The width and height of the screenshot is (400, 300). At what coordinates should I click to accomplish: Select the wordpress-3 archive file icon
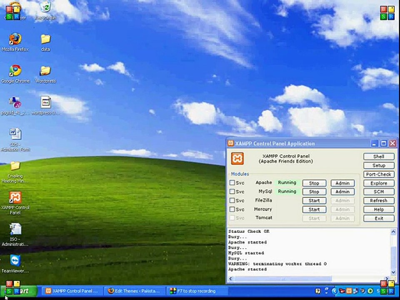click(46, 106)
